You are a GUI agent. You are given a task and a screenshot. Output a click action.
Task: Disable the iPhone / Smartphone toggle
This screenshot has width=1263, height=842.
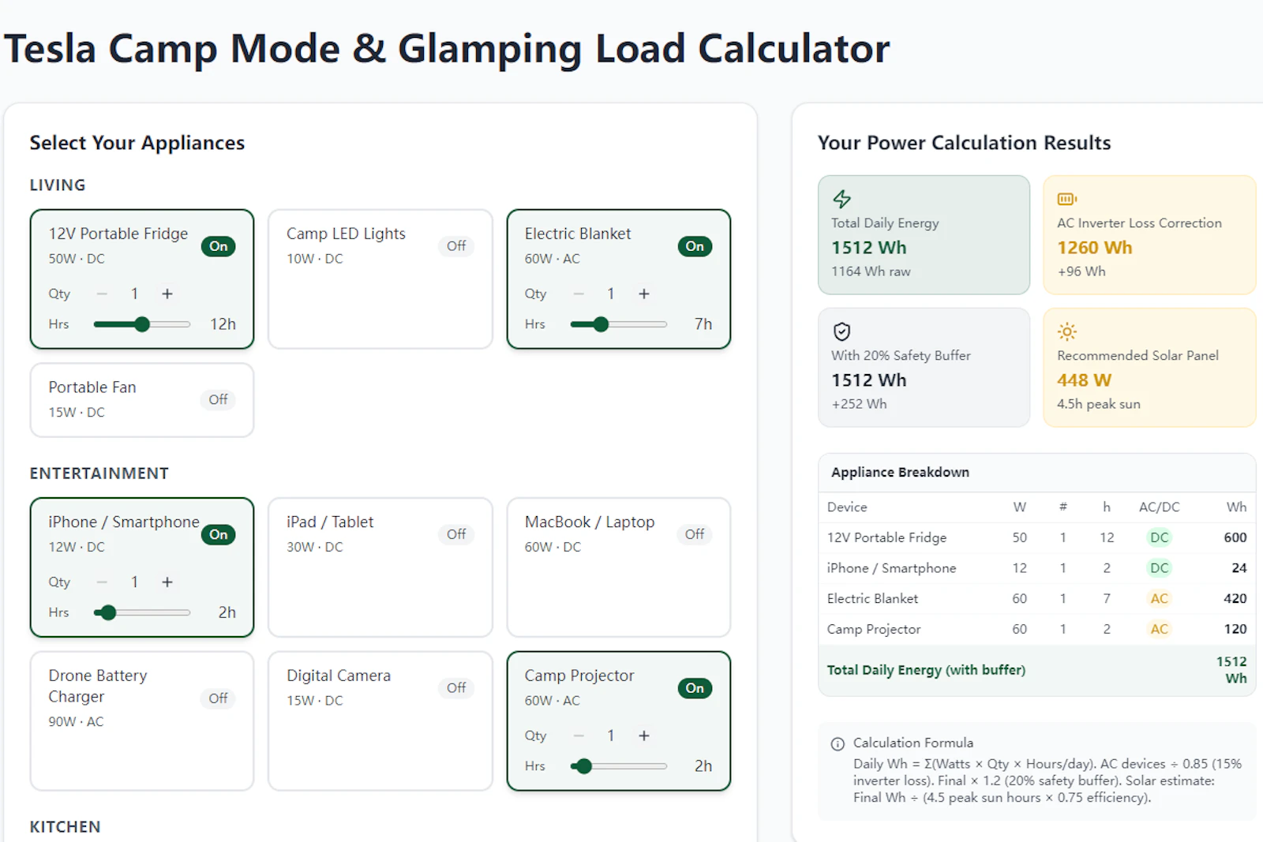point(219,534)
